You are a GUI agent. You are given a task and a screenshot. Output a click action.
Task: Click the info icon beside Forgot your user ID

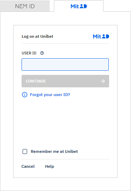(25, 95)
